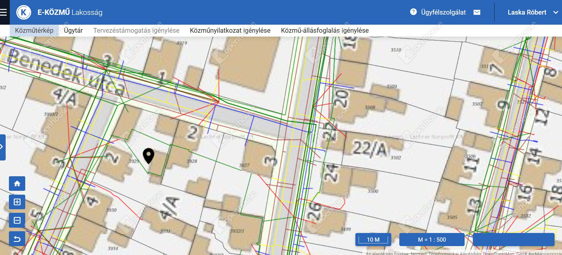Click the black location pin marker
Screen dimensions: 562x255
click(x=148, y=155)
